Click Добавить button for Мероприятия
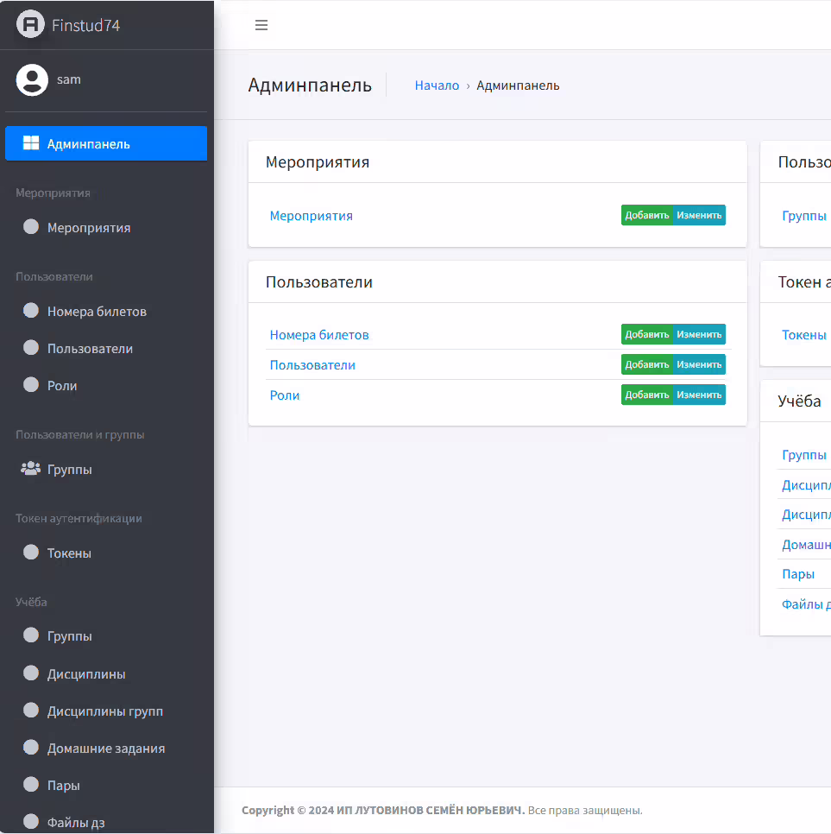This screenshot has width=831, height=834. 646,216
